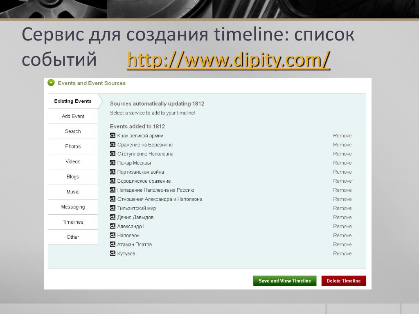The height and width of the screenshot is (314, 419).
Task: Remove the Денис Давыдов event
Action: (342, 218)
